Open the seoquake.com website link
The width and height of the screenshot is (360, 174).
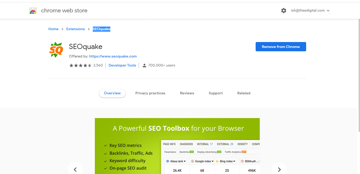[x=113, y=56]
